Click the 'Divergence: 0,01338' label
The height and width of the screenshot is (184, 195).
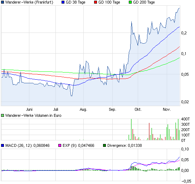point(125,145)
